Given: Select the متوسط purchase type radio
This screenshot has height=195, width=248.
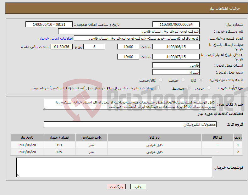Looking at the screenshot, I should [189, 88].
